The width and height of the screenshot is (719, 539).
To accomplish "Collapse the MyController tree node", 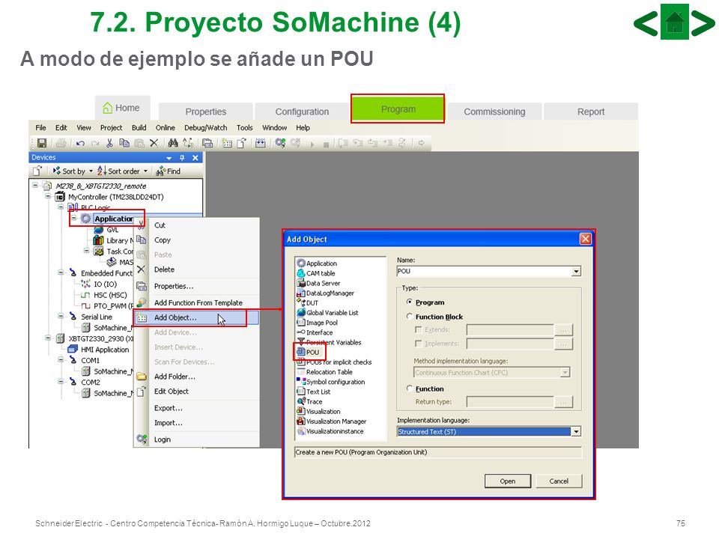I will click(x=48, y=197).
